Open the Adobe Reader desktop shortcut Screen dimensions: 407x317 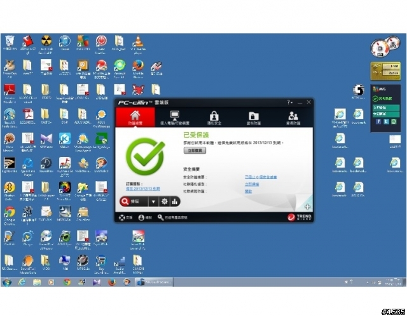pos(10,93)
